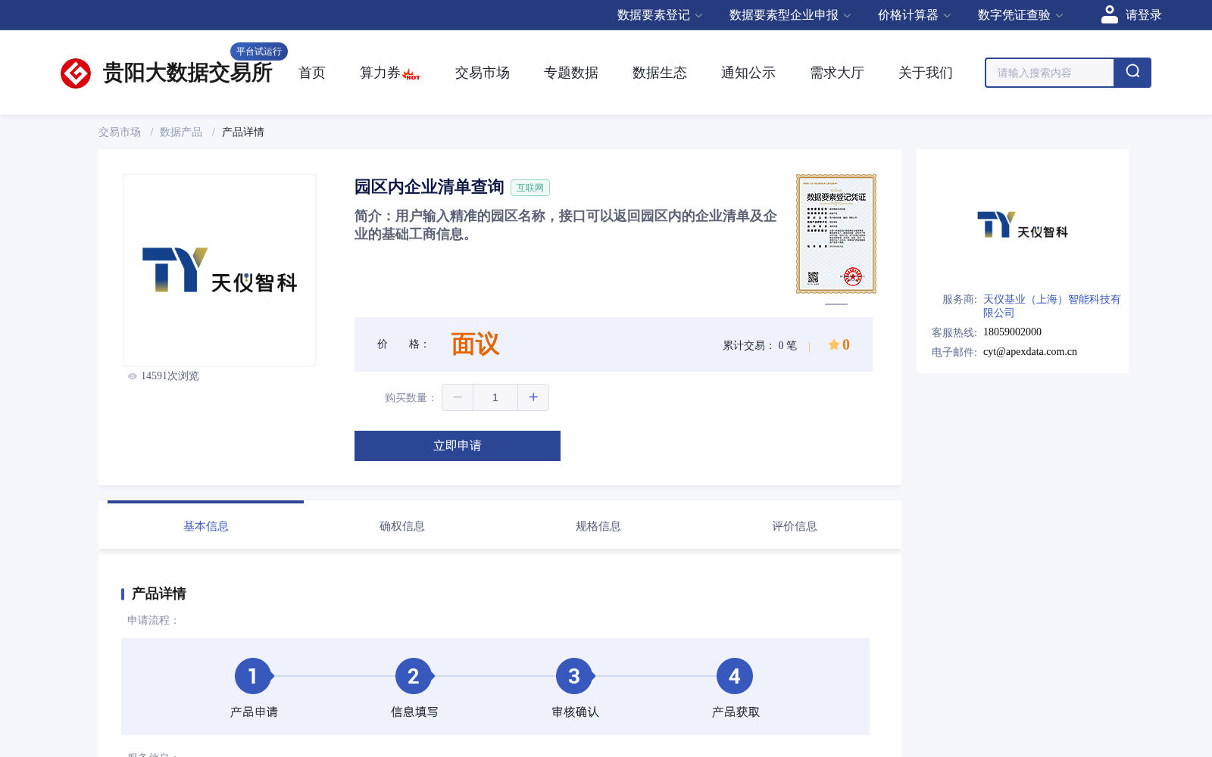Open the 通知公示 nav item

coord(748,73)
